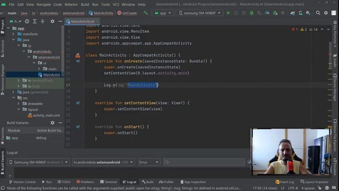Click Expand All in Project panel
Image resolution: width=339 pixels, height=191 pixels.
point(34,21)
